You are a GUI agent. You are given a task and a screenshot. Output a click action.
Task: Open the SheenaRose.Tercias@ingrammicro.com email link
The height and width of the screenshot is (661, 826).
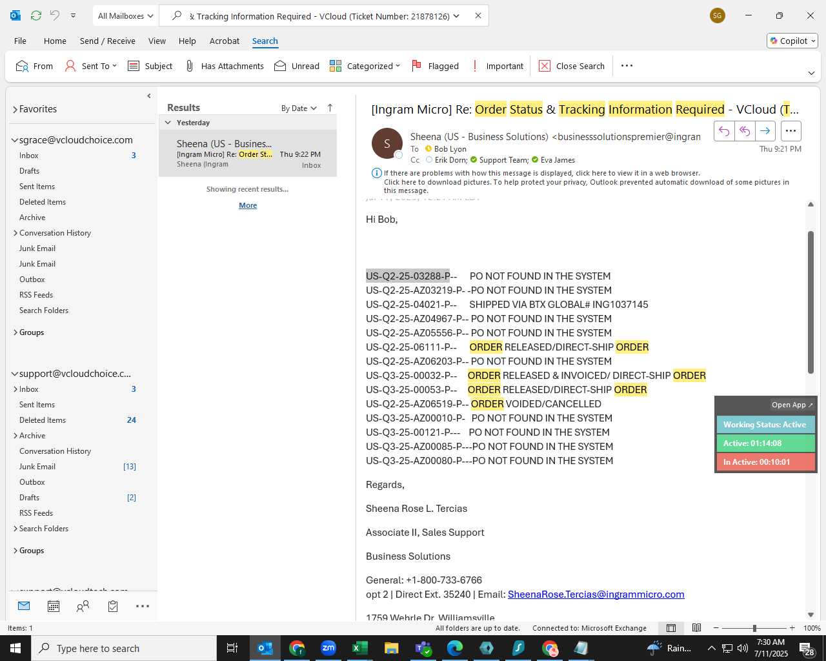(596, 595)
